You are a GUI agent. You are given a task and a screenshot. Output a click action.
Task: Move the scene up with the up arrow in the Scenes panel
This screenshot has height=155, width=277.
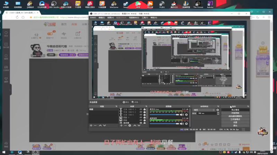[x=100, y=125]
